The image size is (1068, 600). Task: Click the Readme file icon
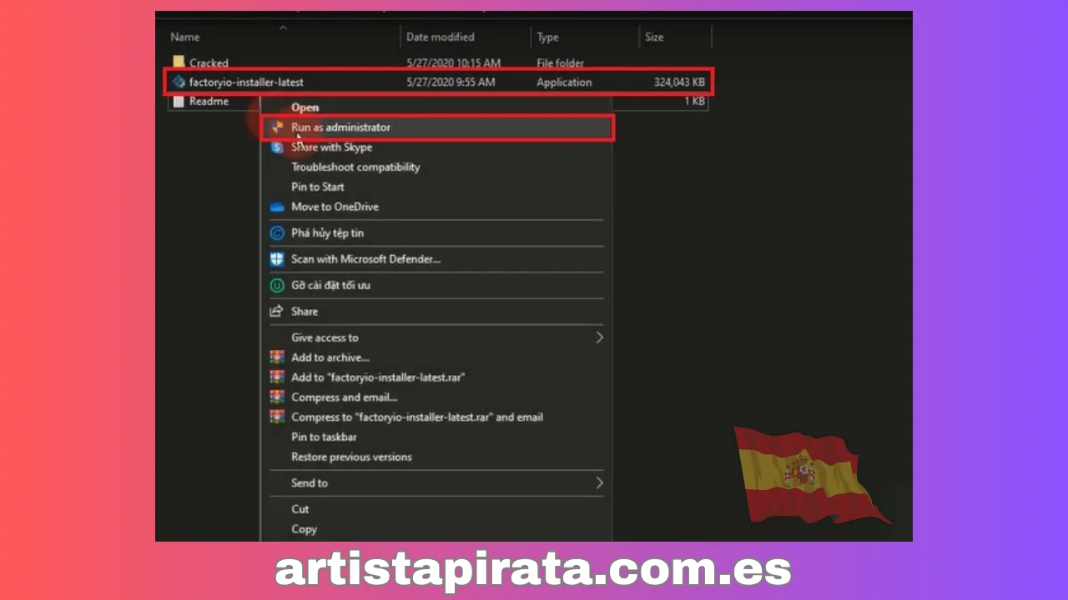point(179,101)
